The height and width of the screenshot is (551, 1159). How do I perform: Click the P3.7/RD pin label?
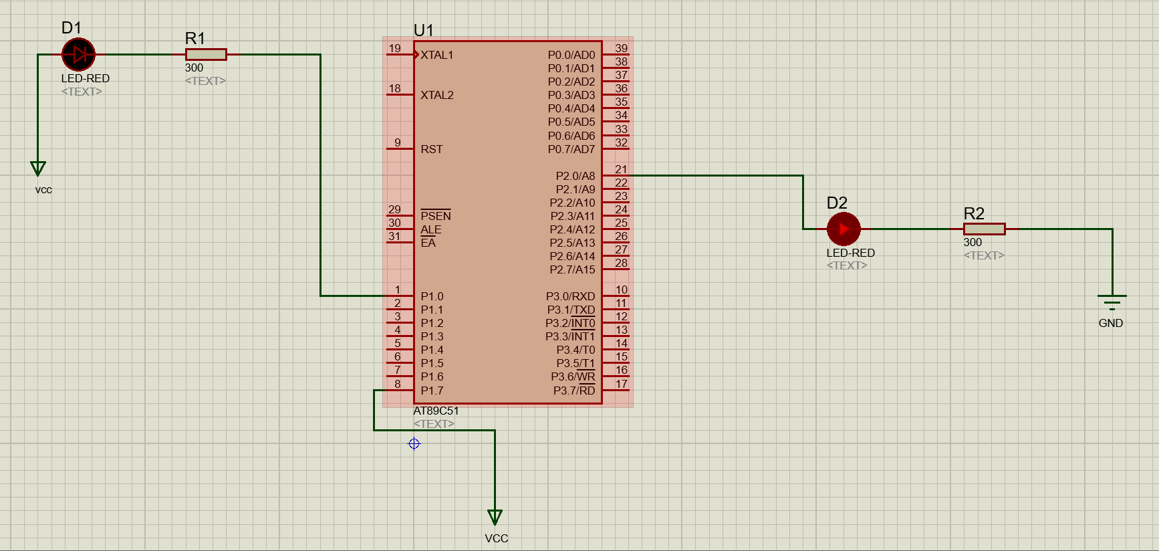tap(574, 391)
